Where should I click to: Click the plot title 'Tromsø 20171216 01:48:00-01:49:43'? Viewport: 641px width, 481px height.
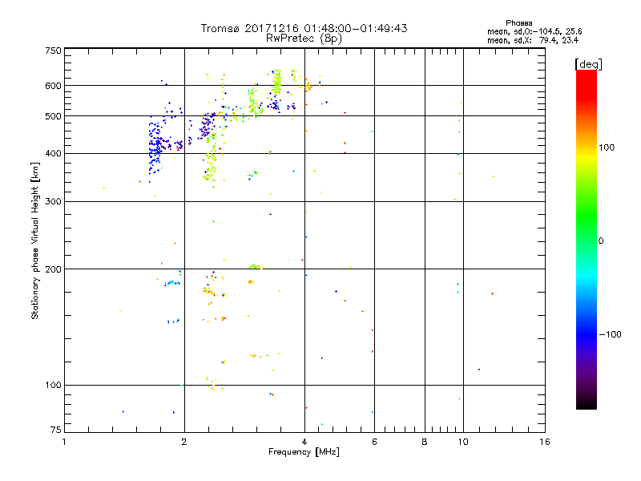(304, 28)
